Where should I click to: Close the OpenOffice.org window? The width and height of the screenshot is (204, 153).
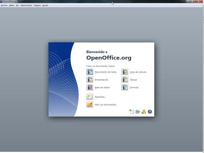point(198,1)
